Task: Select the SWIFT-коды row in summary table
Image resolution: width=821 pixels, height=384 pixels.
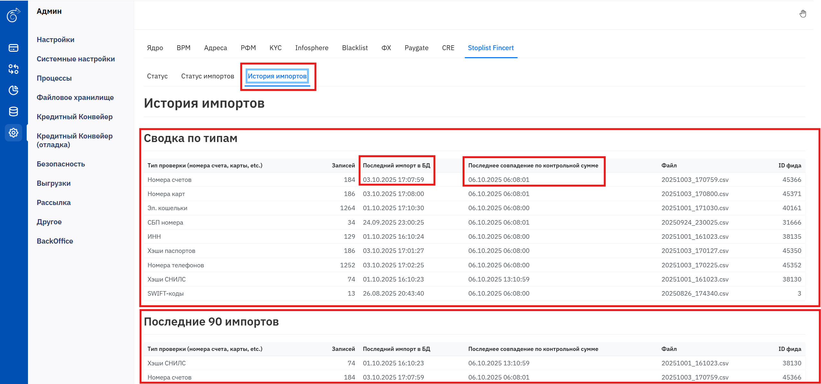Action: click(166, 293)
